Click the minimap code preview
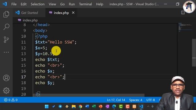Image resolution: width=196 pixels, height=110 pixels. click(x=185, y=27)
